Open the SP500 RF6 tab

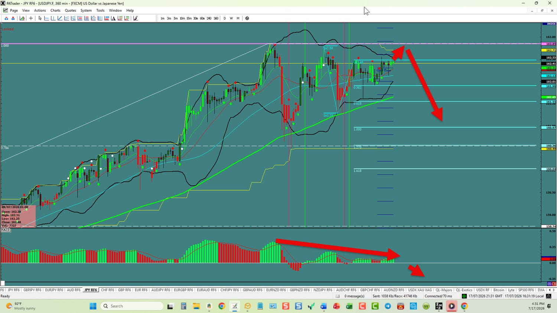pyautogui.click(x=526, y=290)
